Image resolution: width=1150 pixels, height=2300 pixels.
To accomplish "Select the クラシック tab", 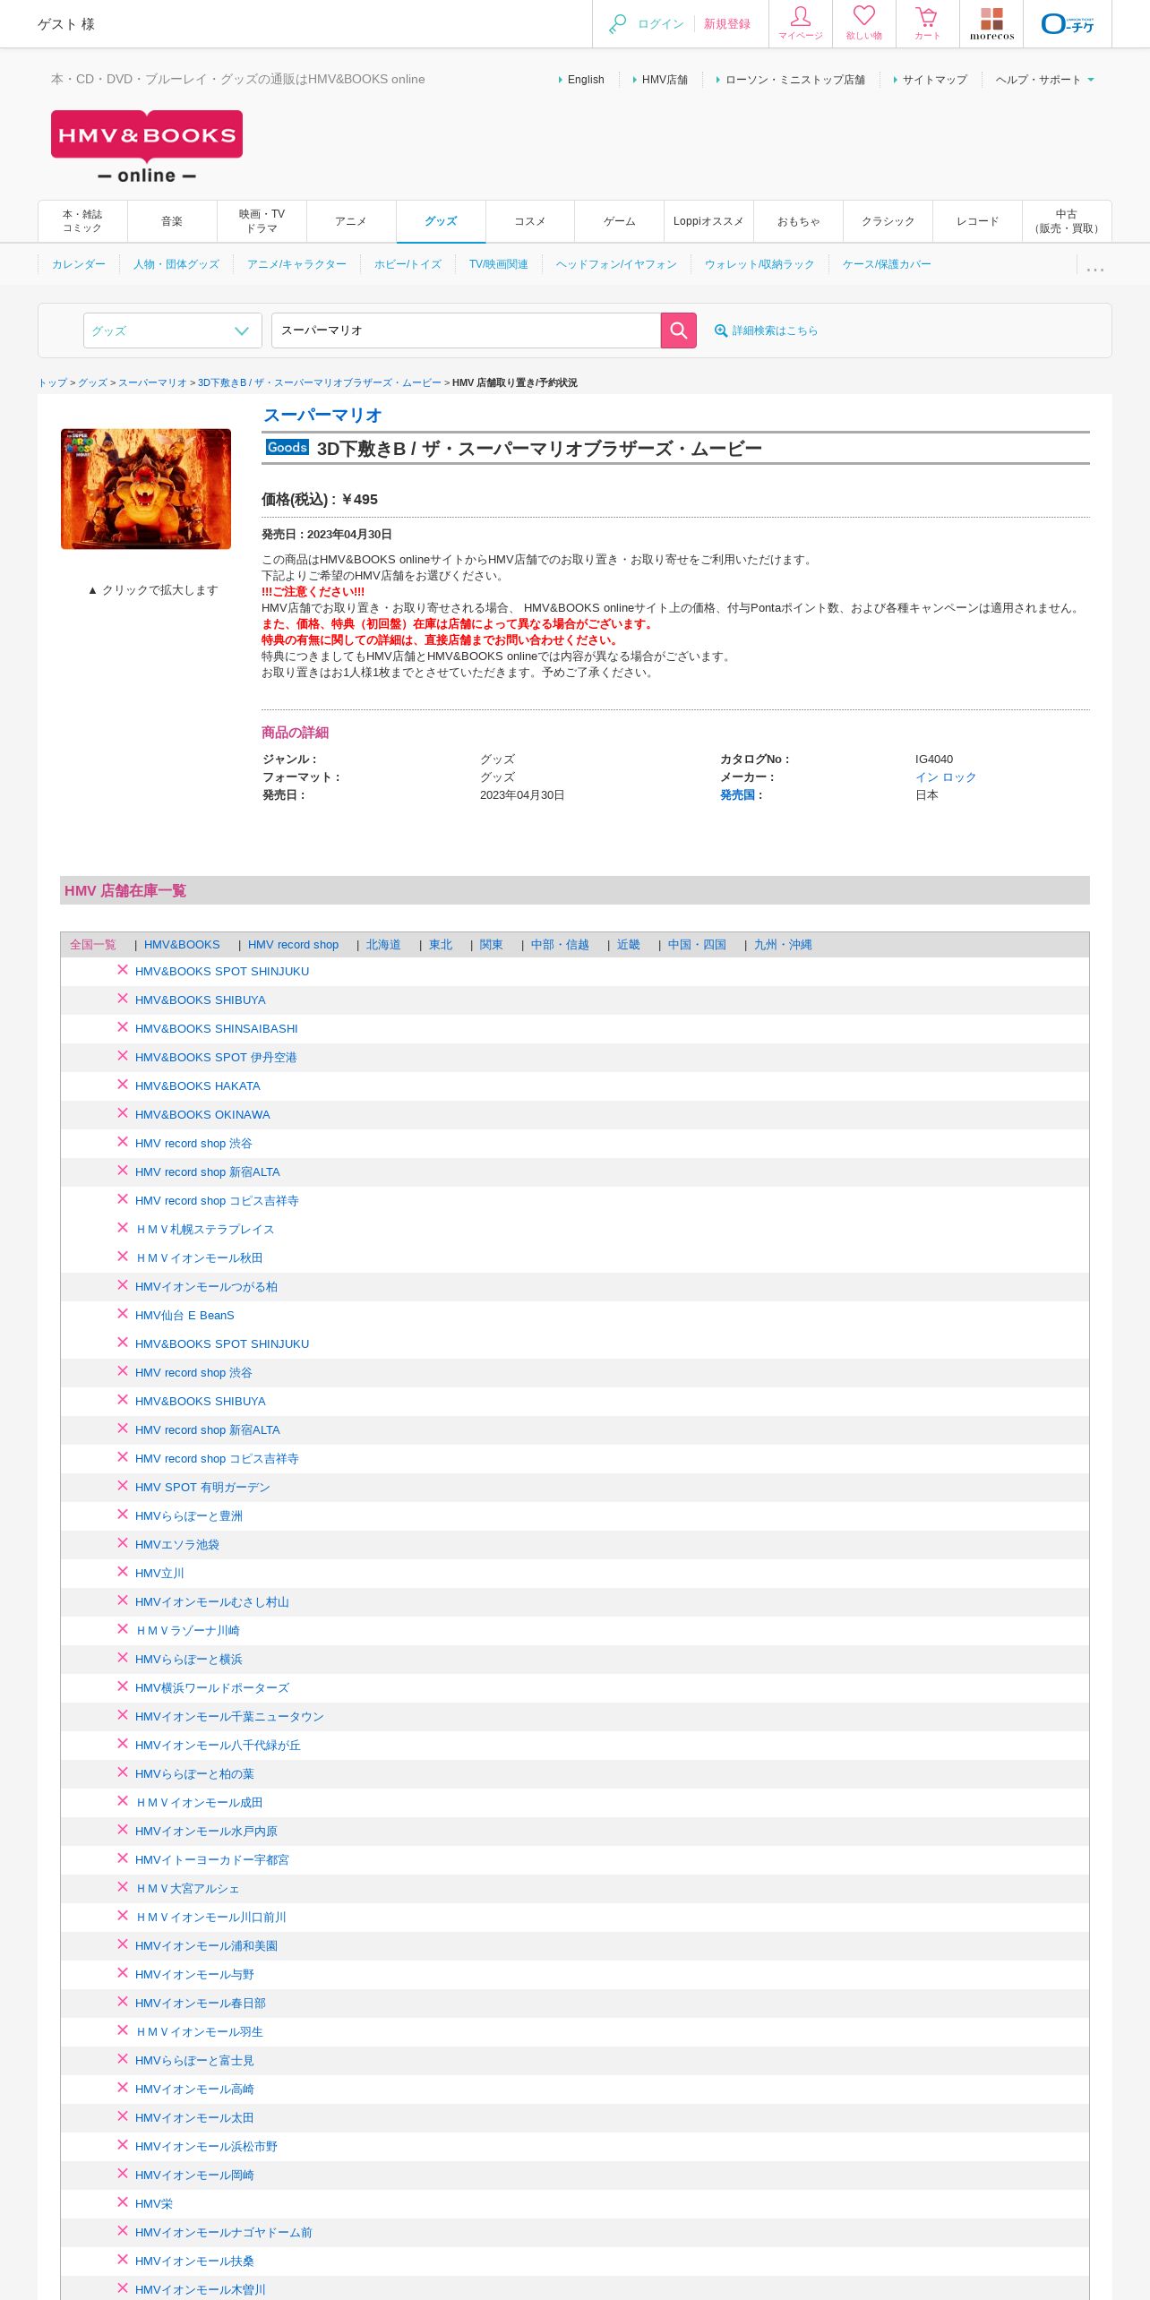I will click(x=888, y=221).
